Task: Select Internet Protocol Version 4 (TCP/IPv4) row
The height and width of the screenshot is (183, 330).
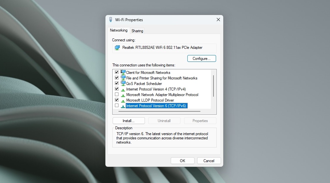Action: 156,89
